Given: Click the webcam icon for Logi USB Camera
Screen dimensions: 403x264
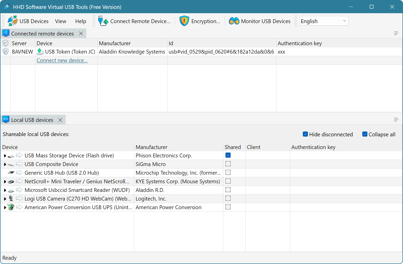Looking at the screenshot, I should coord(11,199).
